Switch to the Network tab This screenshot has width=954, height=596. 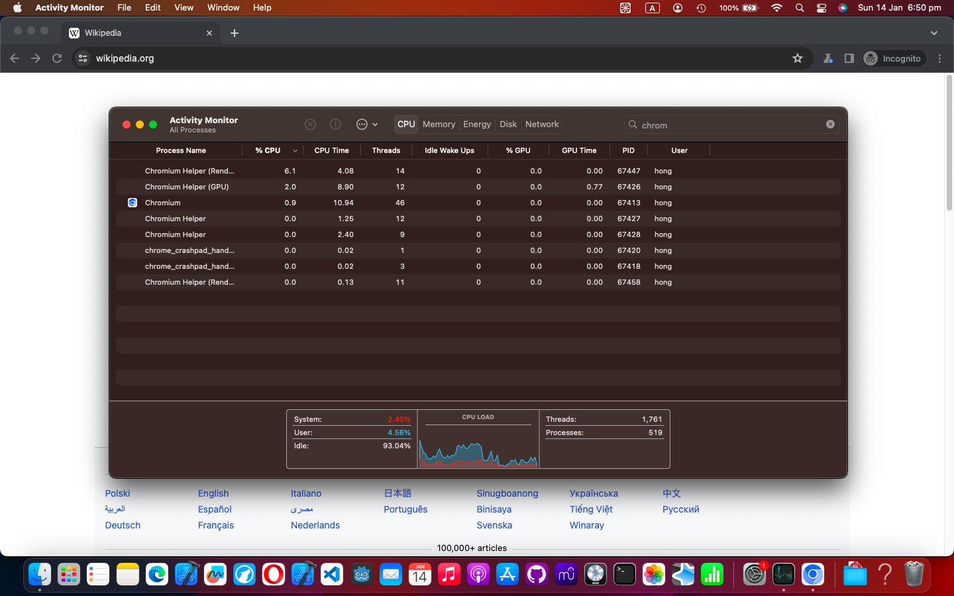pyautogui.click(x=541, y=124)
